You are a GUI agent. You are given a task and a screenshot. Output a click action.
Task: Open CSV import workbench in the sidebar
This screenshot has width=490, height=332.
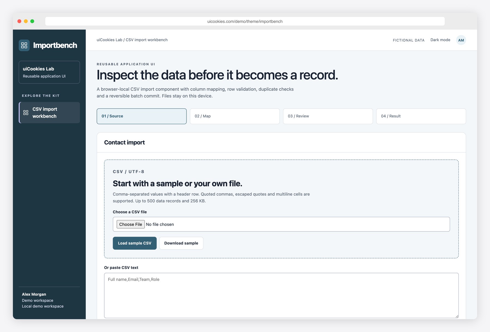(49, 112)
